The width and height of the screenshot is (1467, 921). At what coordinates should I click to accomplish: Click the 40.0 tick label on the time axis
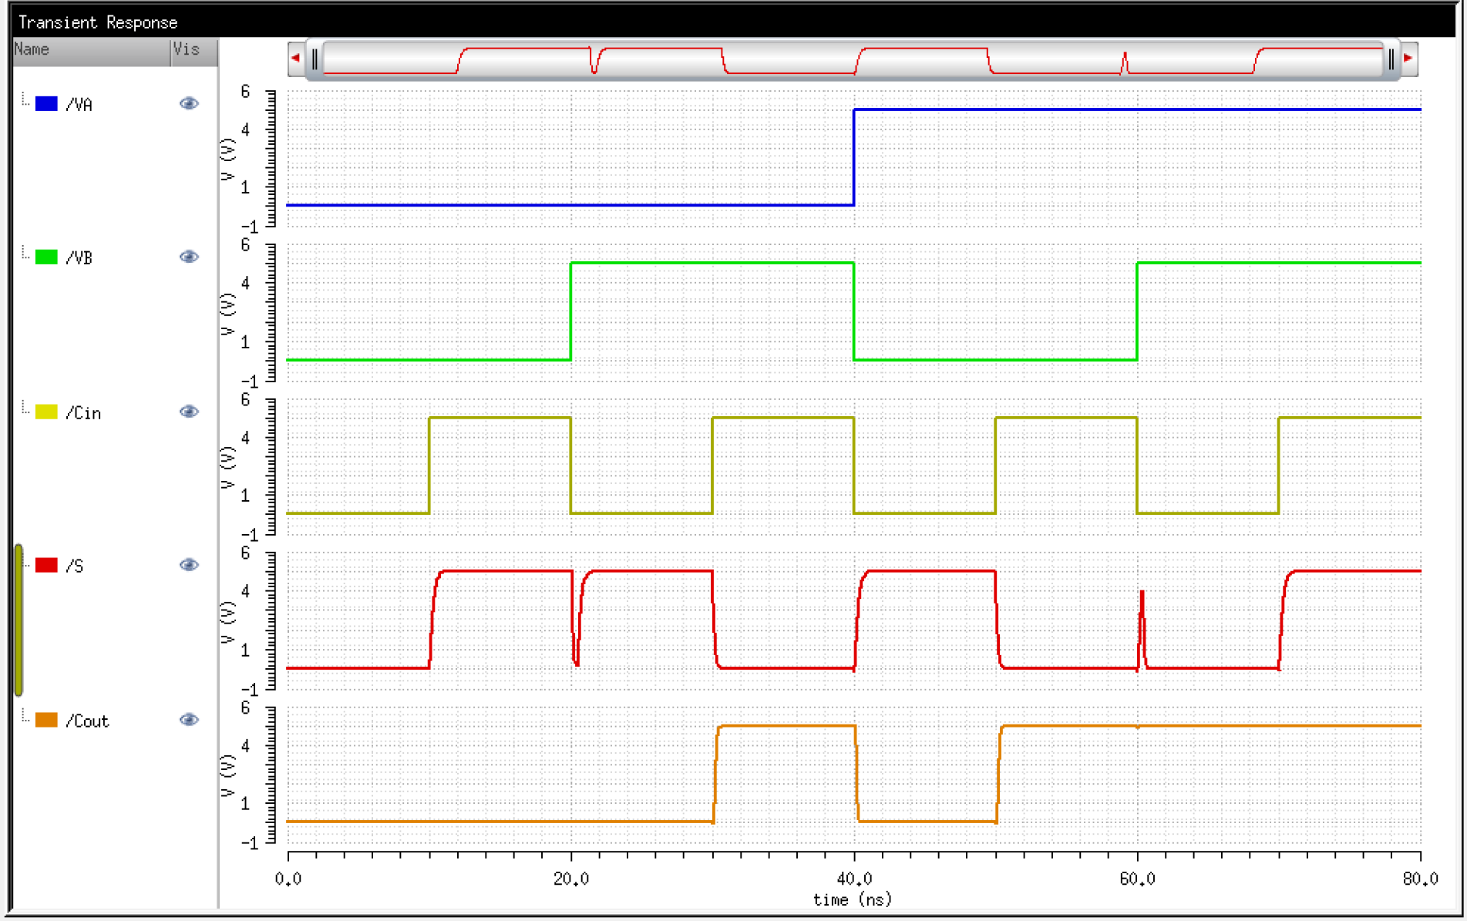(854, 879)
